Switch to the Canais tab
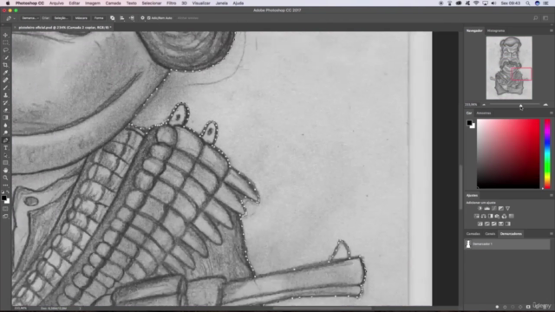555x312 pixels. click(490, 234)
